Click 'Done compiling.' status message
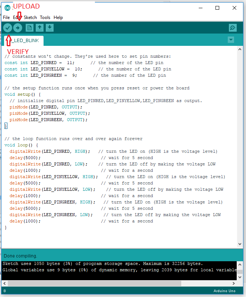Screen dimensions: 246x297 point(20,256)
